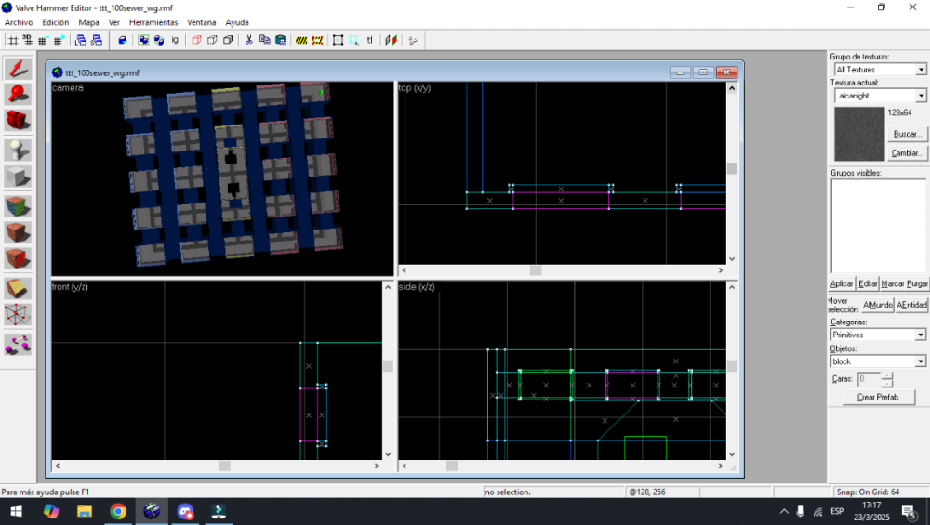Choose the Camera tool
Screen dimensions: 930x525
(18, 120)
